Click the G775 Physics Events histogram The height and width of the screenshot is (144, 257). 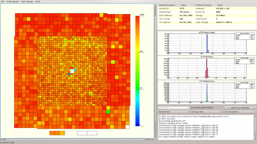(x=207, y=43)
